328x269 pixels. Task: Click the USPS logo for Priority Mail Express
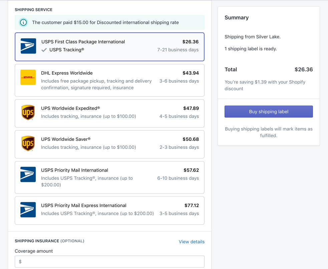pos(28,210)
